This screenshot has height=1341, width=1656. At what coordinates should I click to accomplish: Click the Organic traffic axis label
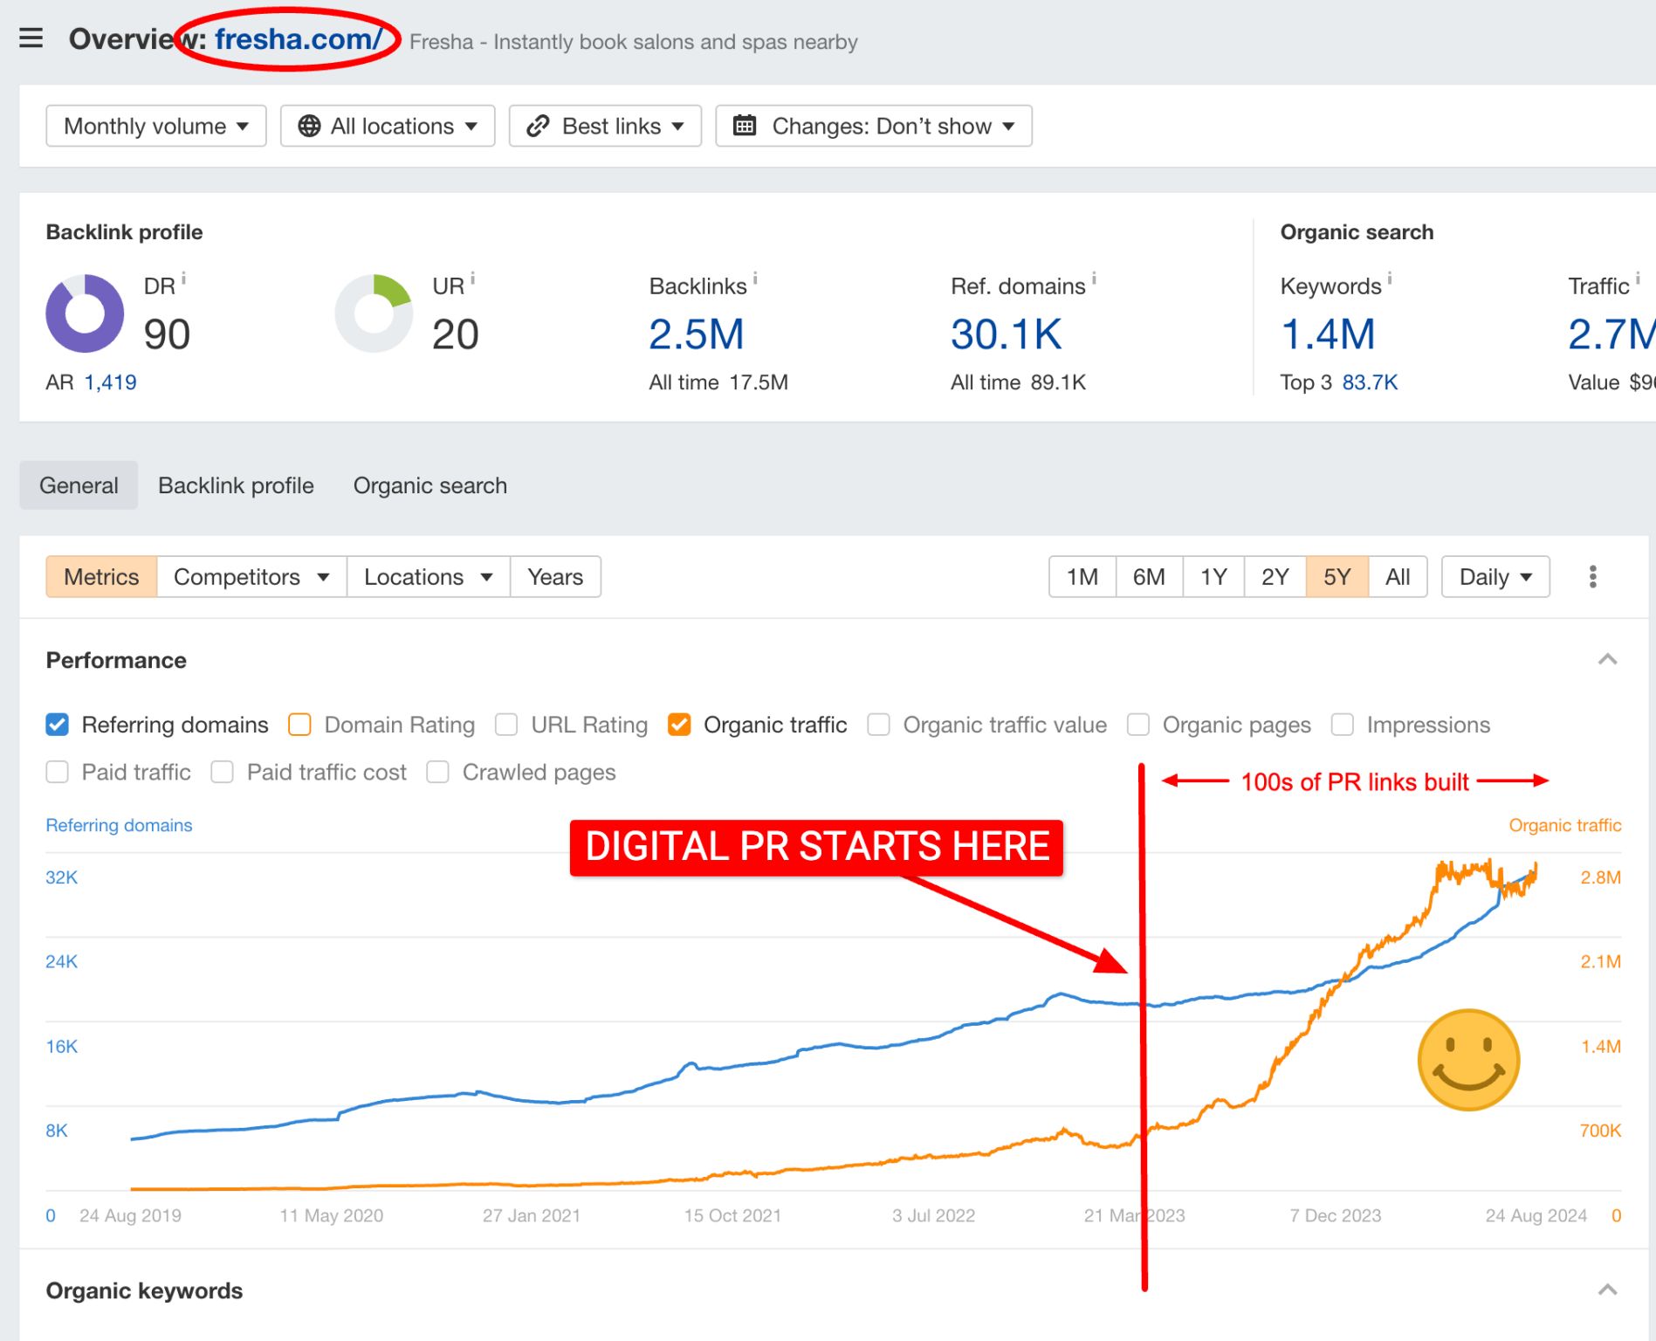click(x=1565, y=825)
